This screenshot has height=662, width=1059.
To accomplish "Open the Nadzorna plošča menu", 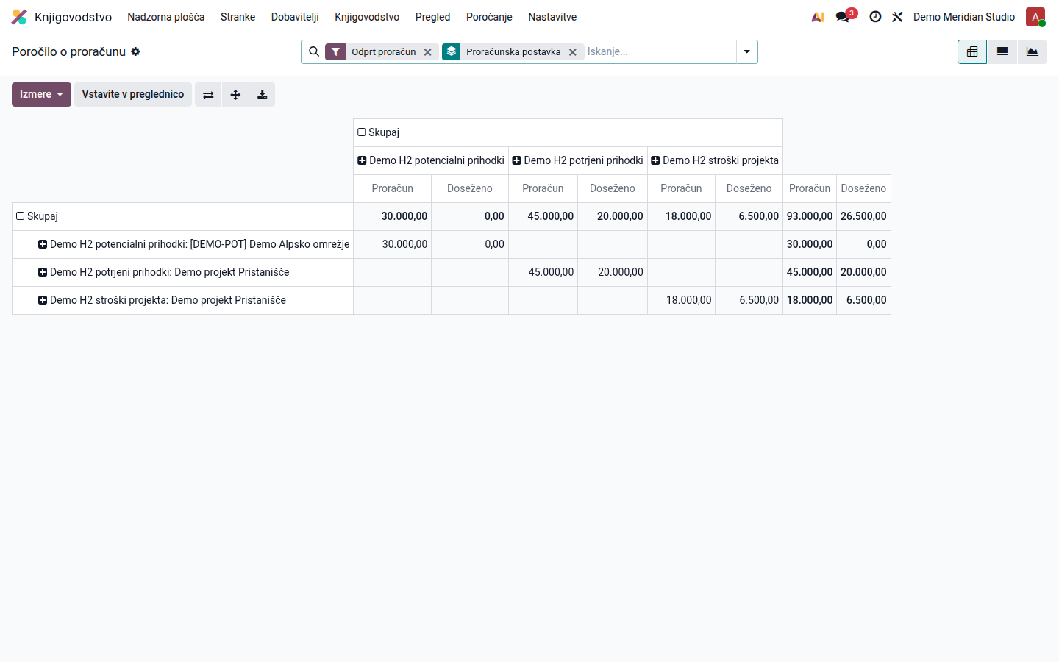I will [166, 17].
